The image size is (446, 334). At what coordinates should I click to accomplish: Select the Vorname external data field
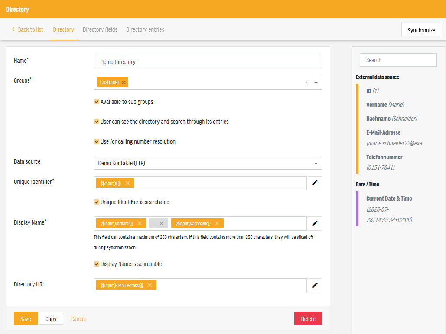(385, 105)
